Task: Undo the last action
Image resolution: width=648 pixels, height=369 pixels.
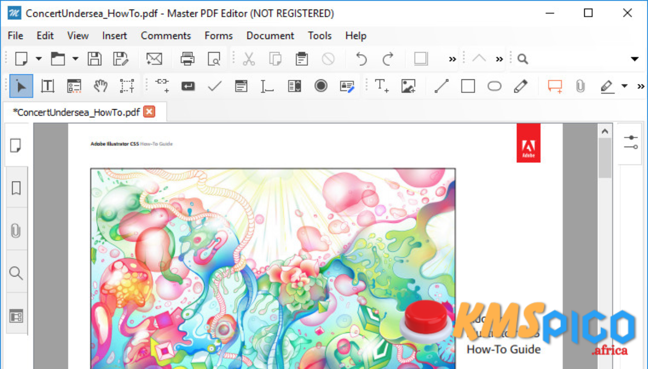Action: [361, 59]
